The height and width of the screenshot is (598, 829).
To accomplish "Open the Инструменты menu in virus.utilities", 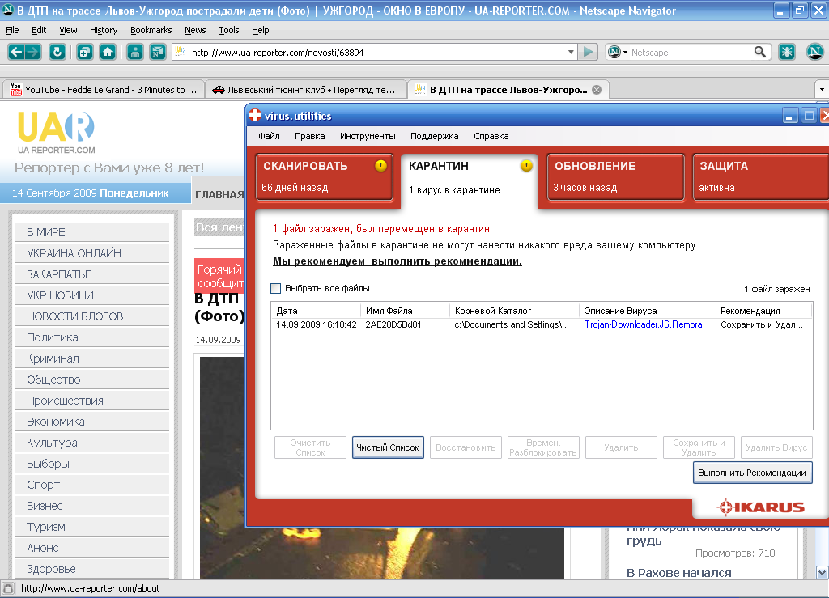I will pyautogui.click(x=368, y=136).
